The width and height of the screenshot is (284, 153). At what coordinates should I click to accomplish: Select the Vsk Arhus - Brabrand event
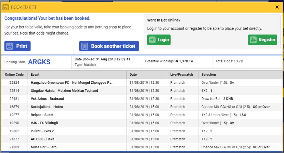pyautogui.click(x=47, y=99)
